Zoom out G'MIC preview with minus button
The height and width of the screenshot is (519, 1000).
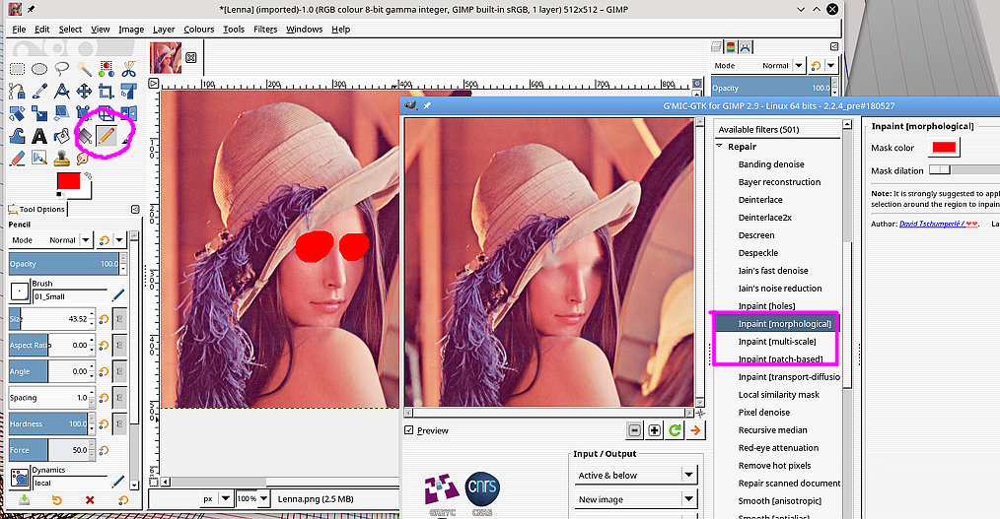[x=634, y=431]
